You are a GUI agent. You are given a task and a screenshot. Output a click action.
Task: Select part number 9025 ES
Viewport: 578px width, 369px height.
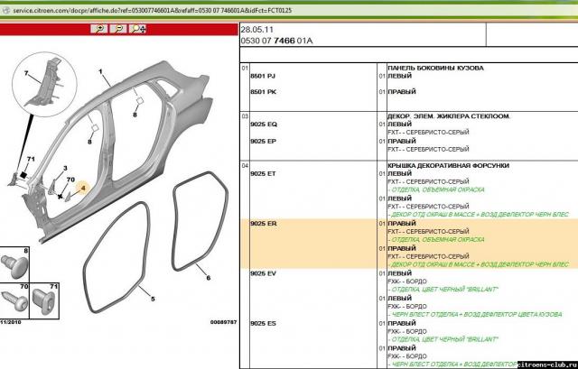point(264,322)
